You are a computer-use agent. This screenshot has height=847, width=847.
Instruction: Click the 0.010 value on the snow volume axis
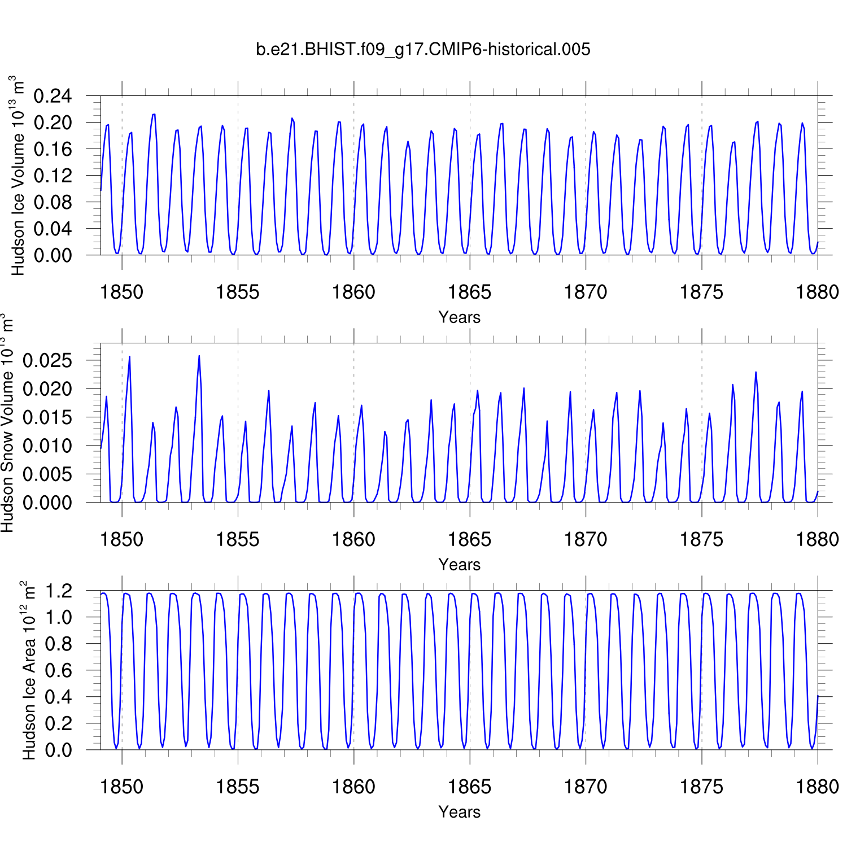tap(47, 446)
